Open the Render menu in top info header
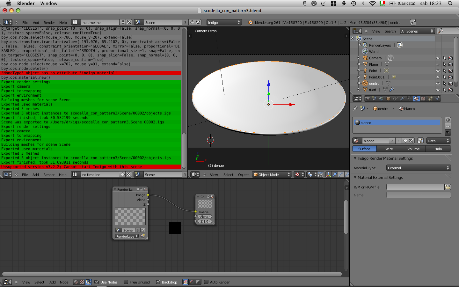The image size is (459, 287). 49,23
